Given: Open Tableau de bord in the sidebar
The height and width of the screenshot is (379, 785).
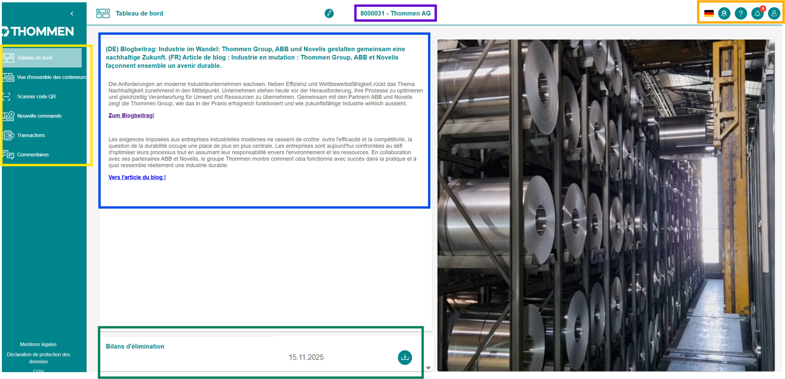Looking at the screenshot, I should 42,58.
